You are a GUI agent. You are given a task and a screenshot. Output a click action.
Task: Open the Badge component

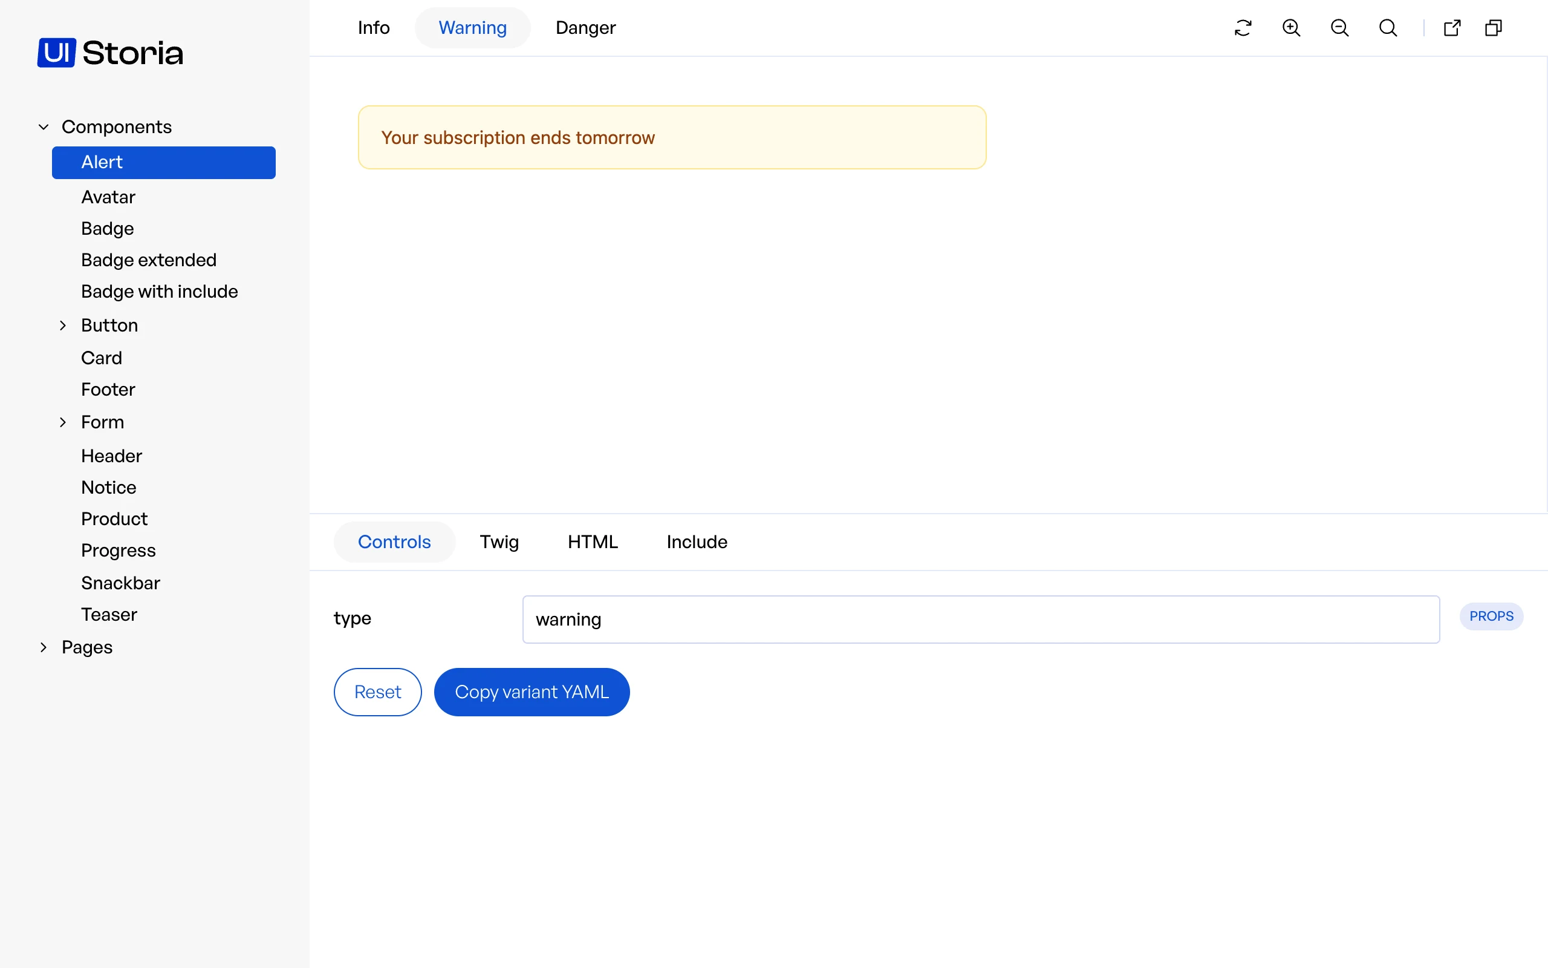pyautogui.click(x=108, y=229)
